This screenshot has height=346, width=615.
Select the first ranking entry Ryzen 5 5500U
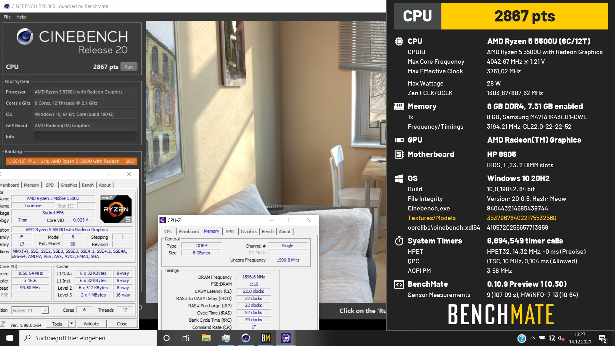71,161
